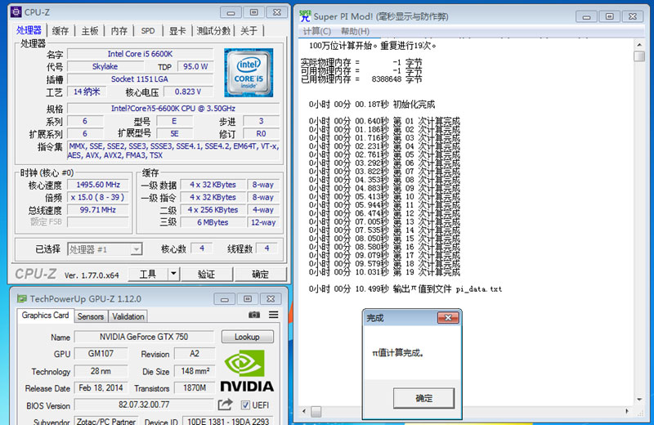This screenshot has height=425, width=654.
Task: Take GPU-Z screenshot with camera icon
Action: tap(254, 315)
